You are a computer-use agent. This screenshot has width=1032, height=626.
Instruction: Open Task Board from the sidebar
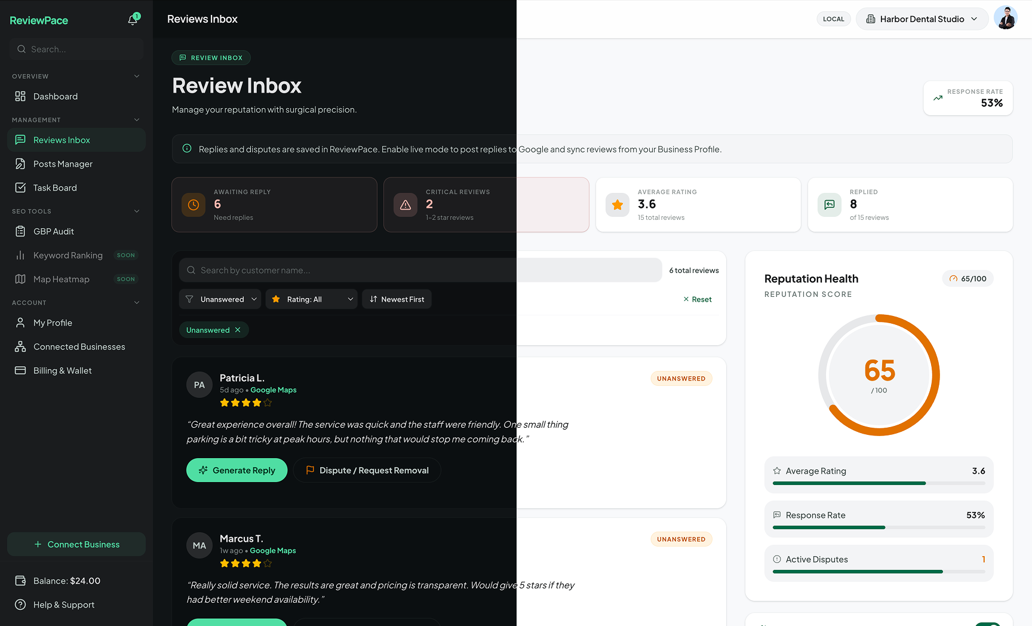54,188
